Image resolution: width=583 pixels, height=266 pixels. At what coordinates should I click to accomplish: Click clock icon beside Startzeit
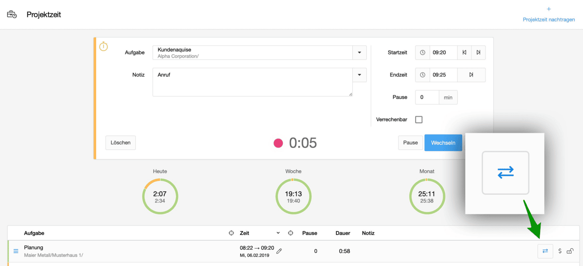point(423,53)
